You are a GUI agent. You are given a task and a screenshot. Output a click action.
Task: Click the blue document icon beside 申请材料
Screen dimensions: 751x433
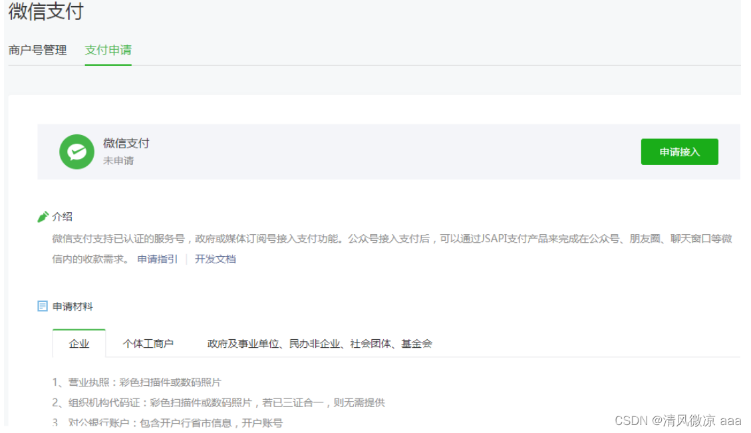[43, 306]
